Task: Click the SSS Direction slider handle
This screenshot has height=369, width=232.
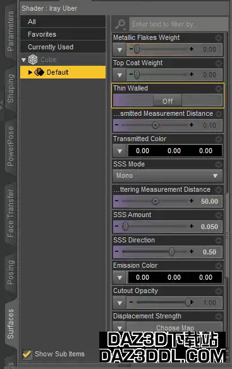Action: pos(171,251)
